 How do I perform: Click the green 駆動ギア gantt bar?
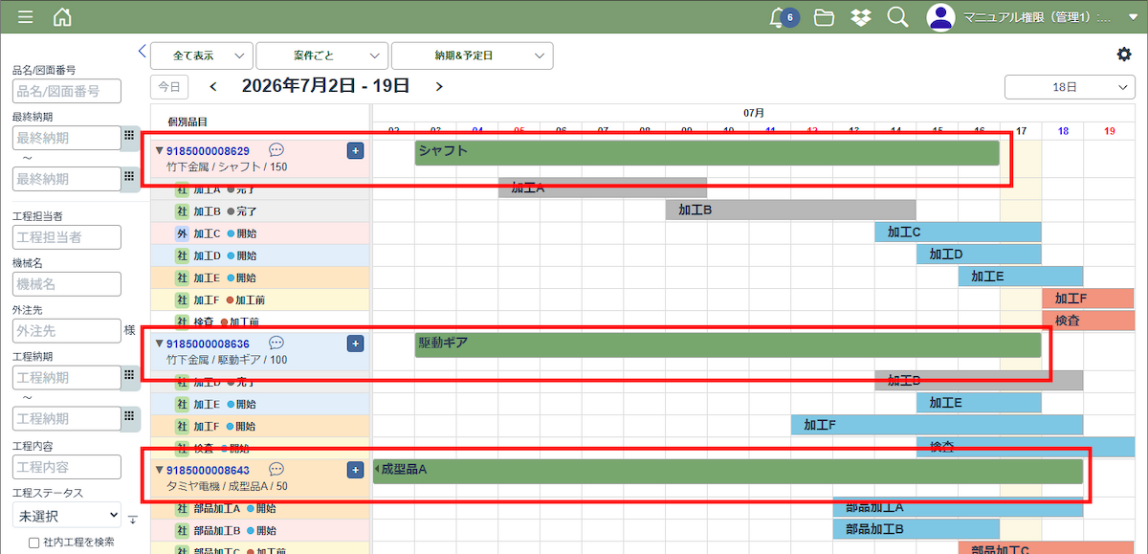click(x=728, y=344)
